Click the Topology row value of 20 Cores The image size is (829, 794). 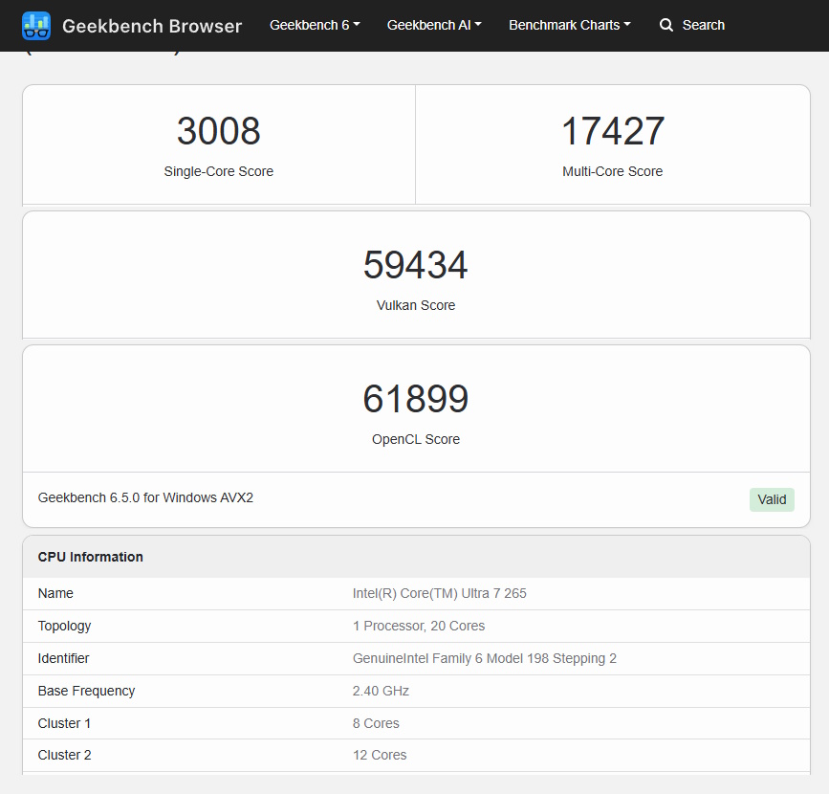coord(419,626)
